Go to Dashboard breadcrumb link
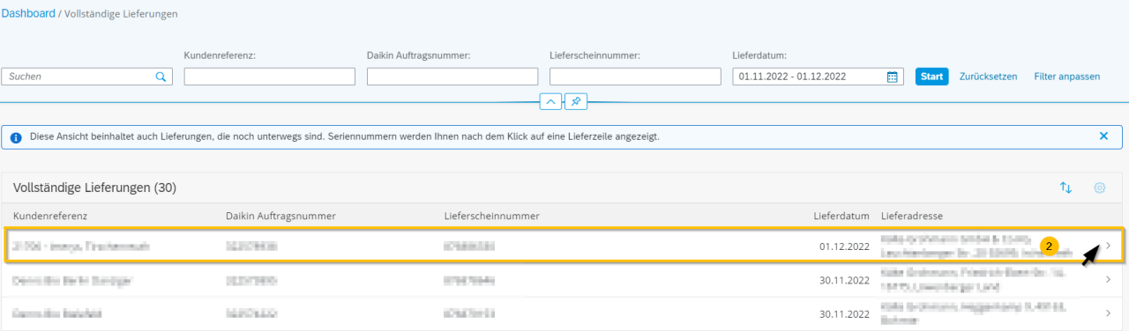 point(28,14)
